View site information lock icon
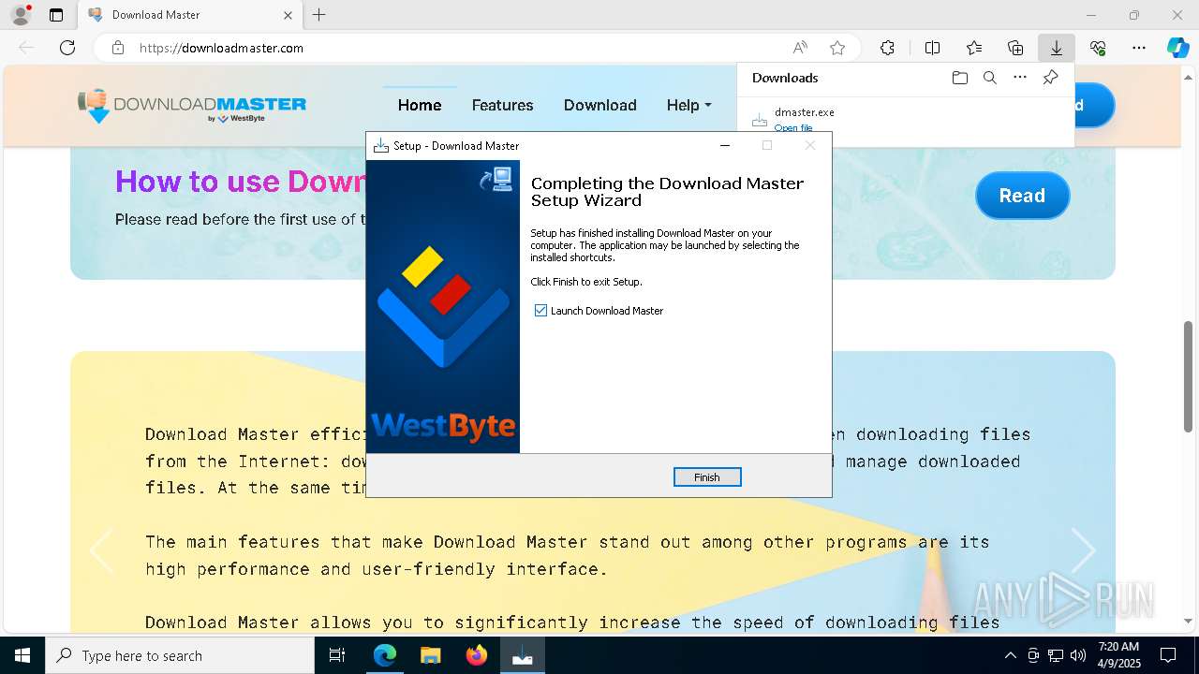The image size is (1199, 674). [x=118, y=48]
